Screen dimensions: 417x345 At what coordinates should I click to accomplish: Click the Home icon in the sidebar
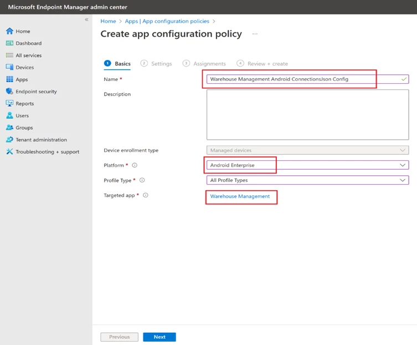(x=9, y=31)
